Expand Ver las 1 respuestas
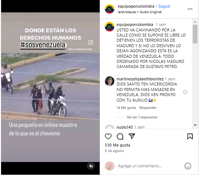Image resolution: width=199 pixels, height=175 pixels. (x=142, y=117)
